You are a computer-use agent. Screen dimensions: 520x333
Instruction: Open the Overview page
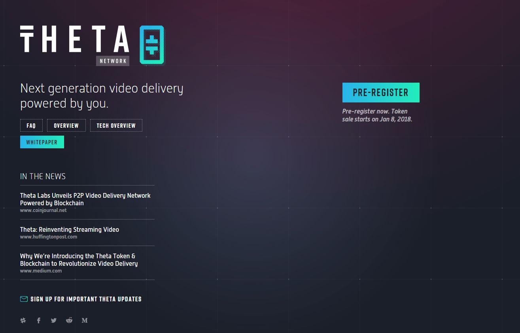(66, 125)
